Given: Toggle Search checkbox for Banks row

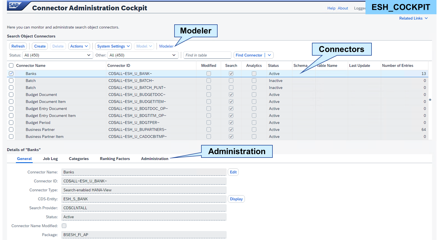Looking at the screenshot, I should (x=231, y=73).
